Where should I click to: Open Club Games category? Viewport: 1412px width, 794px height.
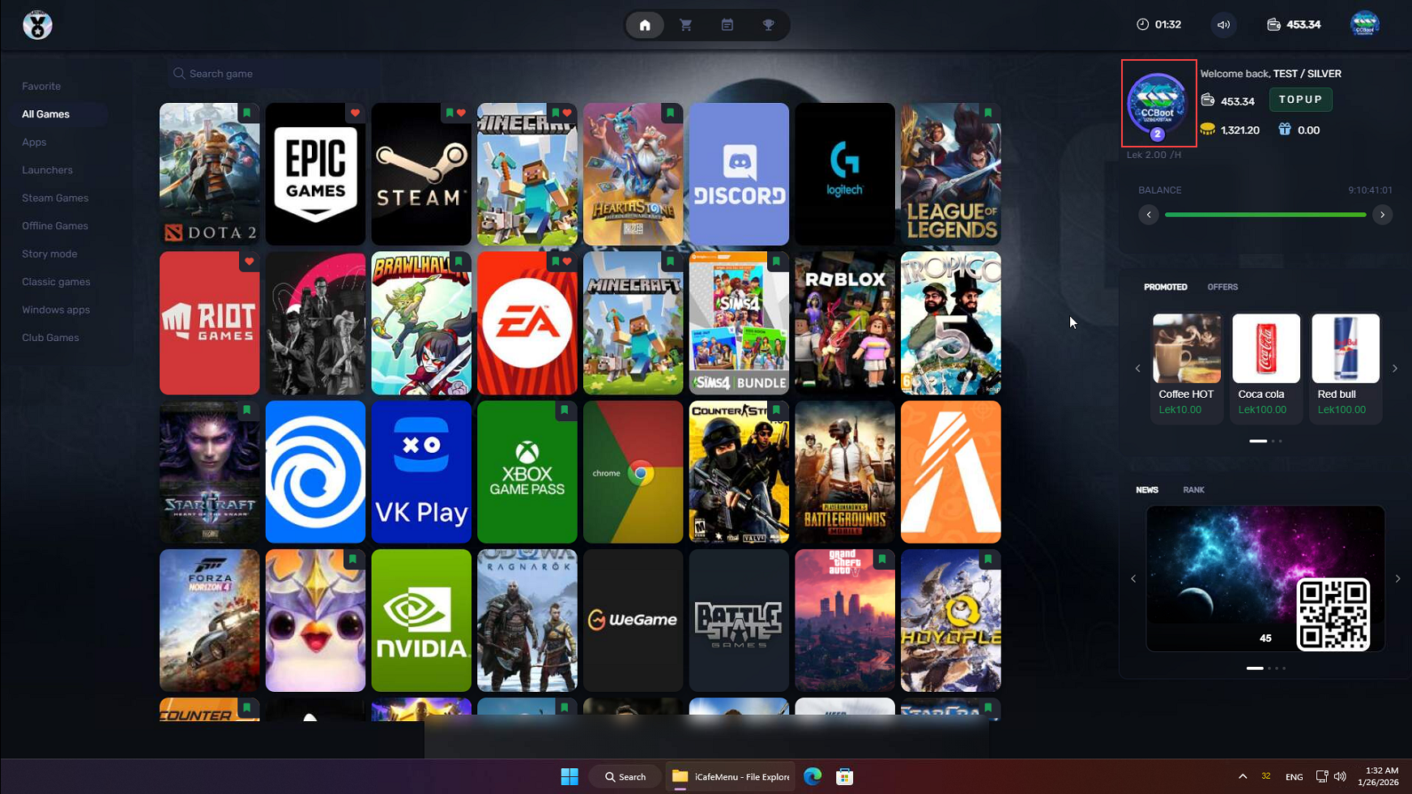pos(50,338)
